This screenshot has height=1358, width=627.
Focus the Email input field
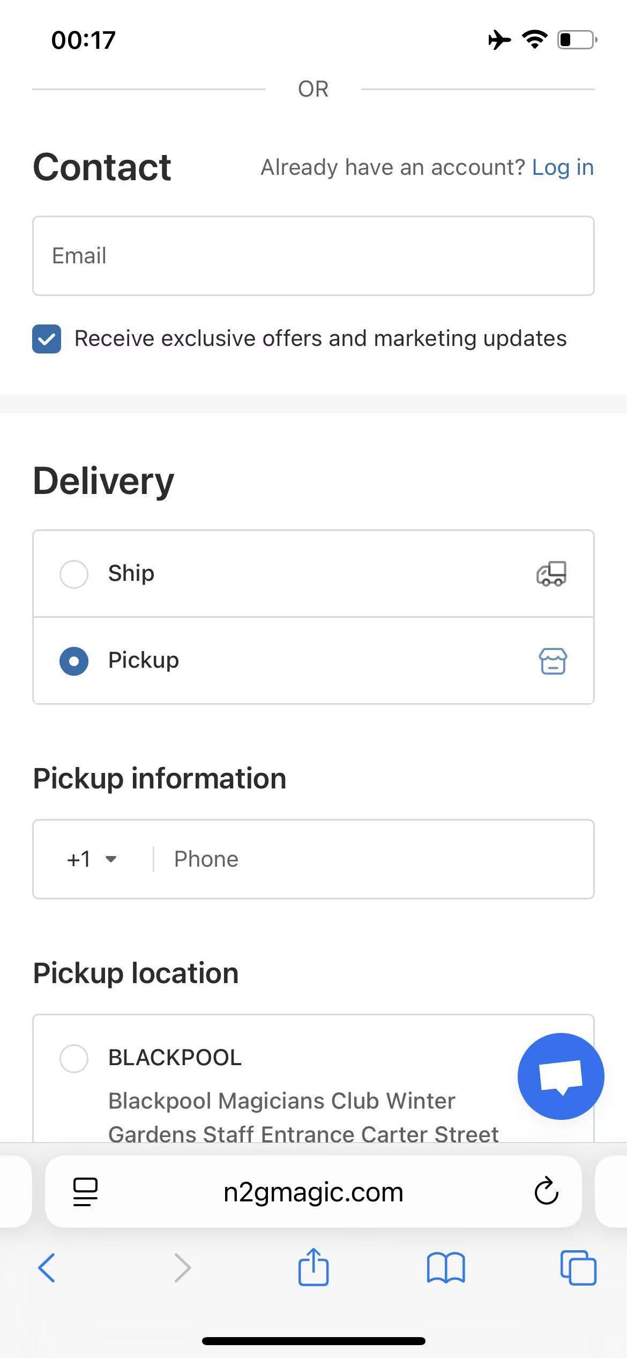[313, 256]
